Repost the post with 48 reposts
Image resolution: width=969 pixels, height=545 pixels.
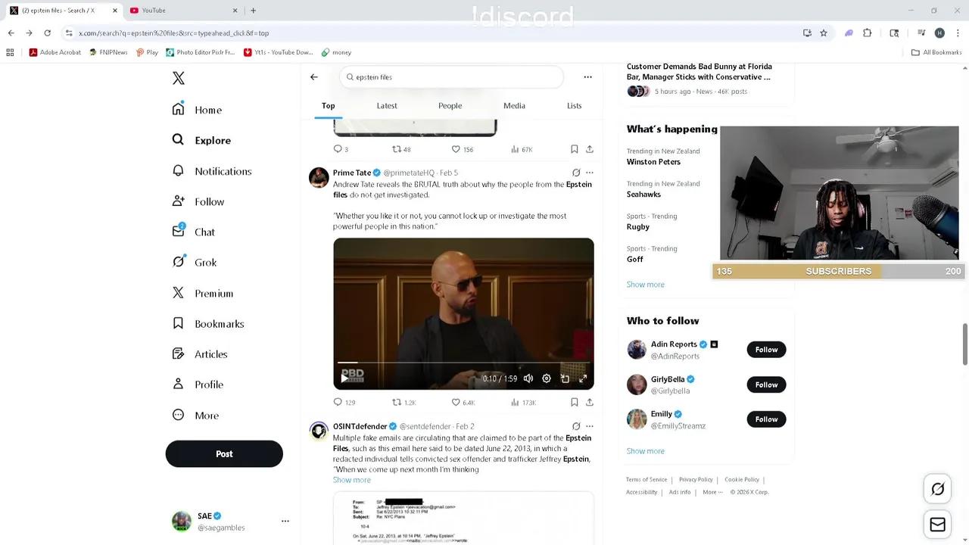(x=401, y=149)
